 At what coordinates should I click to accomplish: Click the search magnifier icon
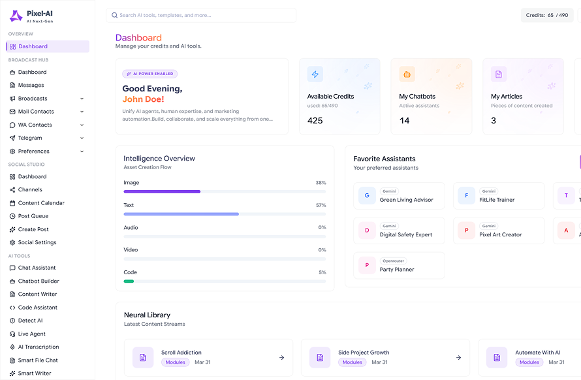pos(114,15)
